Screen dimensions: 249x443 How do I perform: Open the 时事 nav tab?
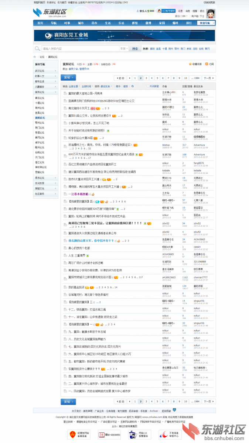point(67,23)
